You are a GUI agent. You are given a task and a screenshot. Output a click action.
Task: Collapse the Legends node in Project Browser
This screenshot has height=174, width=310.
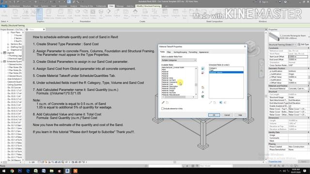click(2, 53)
